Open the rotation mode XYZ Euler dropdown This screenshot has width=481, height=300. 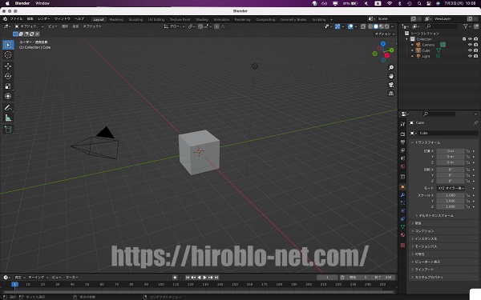click(x=451, y=188)
